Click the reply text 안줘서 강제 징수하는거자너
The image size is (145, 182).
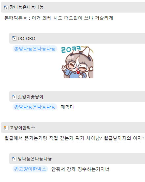[80, 169]
